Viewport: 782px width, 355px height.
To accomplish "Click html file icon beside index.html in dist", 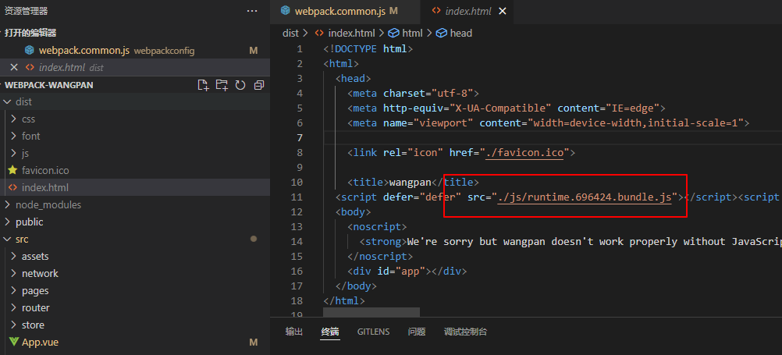I will click(12, 188).
